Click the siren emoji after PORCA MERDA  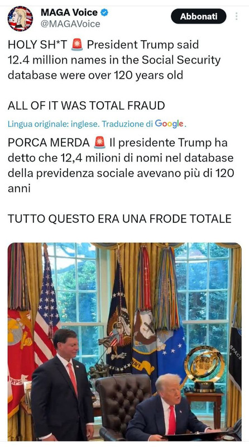coord(100,142)
